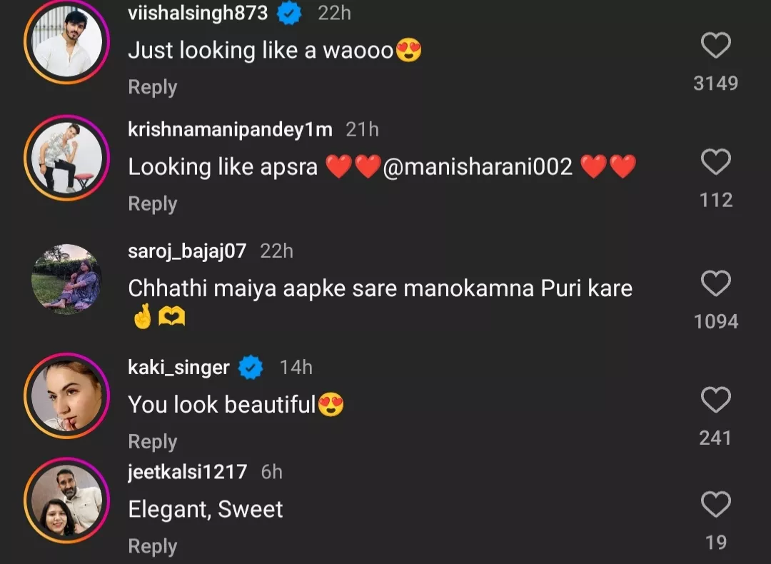Image resolution: width=771 pixels, height=564 pixels.
Task: Tap the heart icon on saroj_bajaj07's comment
Action: [x=716, y=283]
